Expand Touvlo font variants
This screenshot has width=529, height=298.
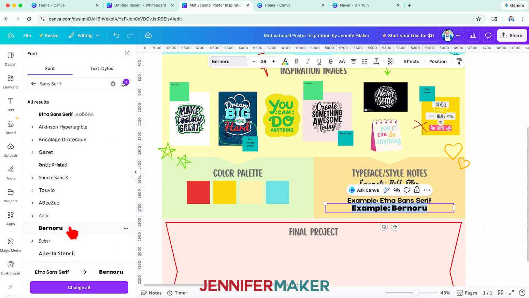click(x=32, y=190)
